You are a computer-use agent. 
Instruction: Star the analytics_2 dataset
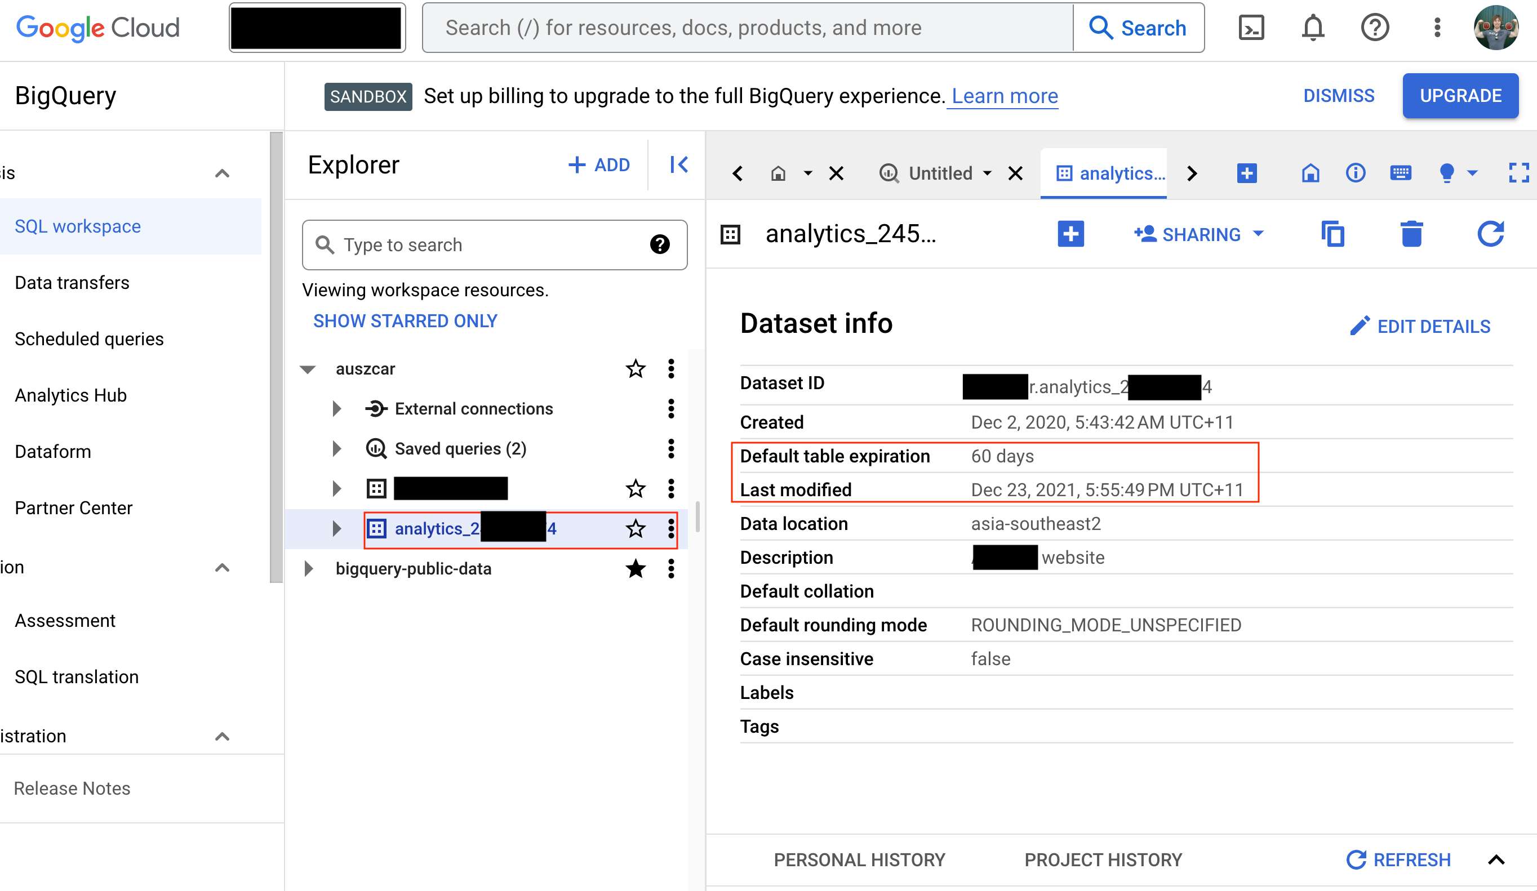pos(636,529)
